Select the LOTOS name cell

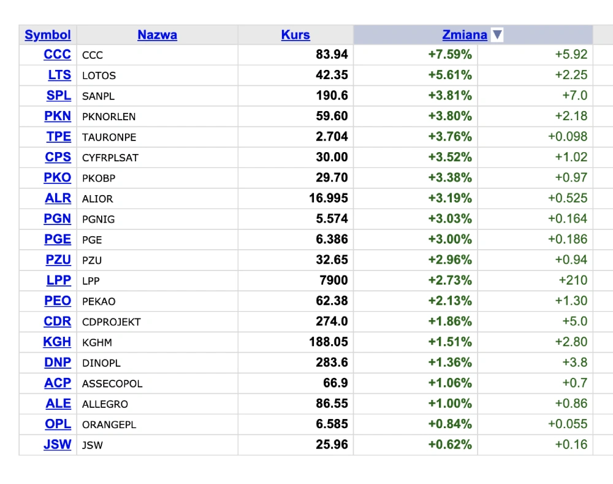(157, 75)
